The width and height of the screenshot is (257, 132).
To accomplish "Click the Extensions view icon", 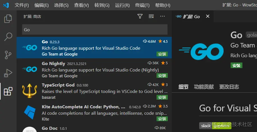I will click(8, 91).
